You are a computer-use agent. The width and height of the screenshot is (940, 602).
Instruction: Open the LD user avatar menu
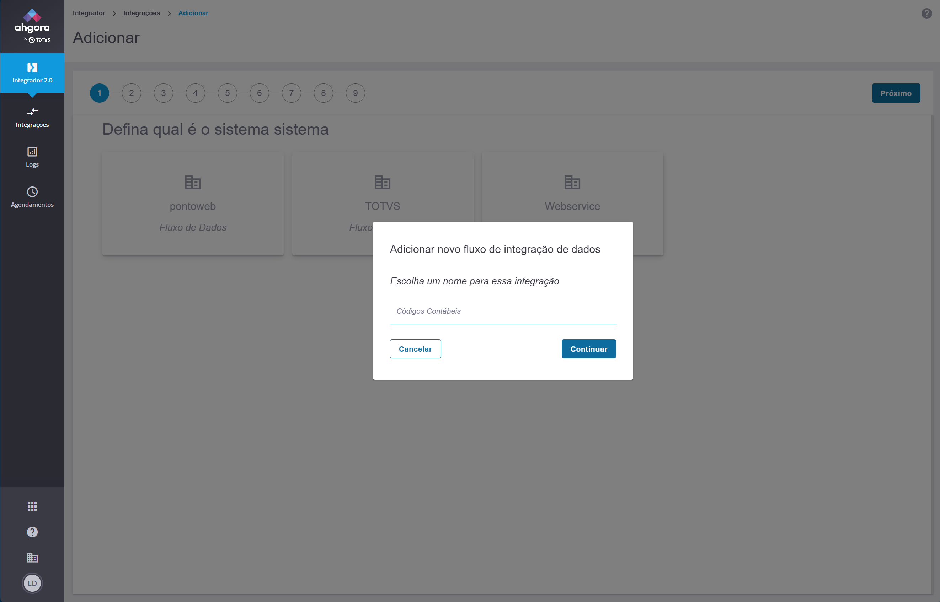coord(32,583)
